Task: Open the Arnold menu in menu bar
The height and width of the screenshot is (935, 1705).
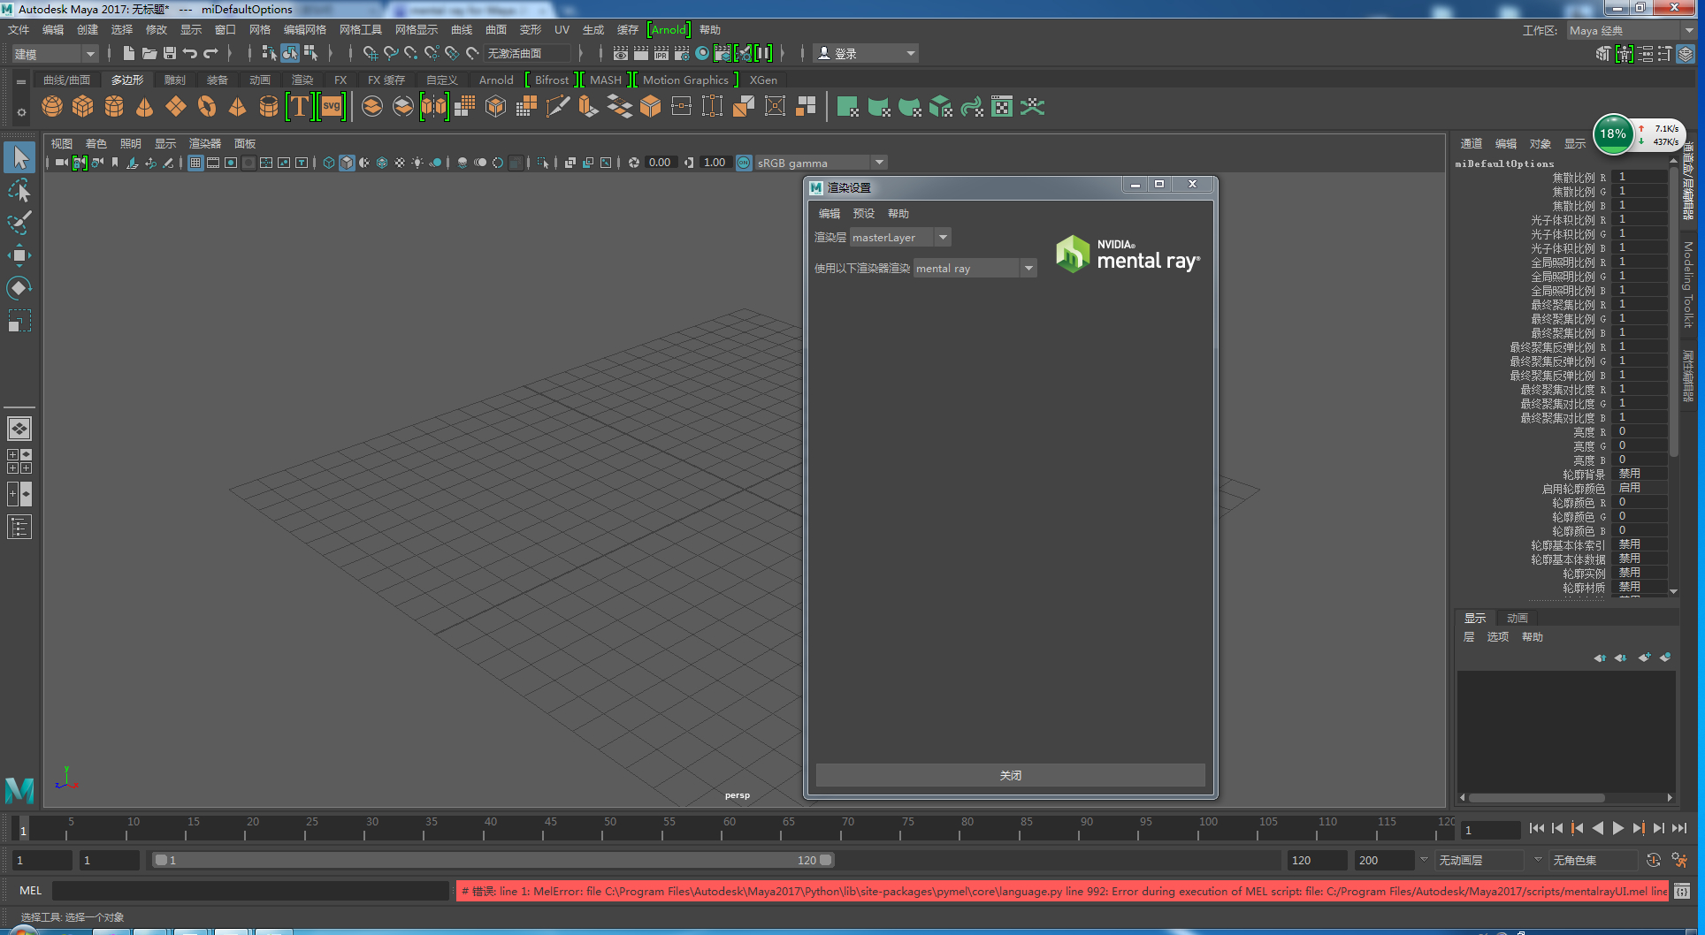Action: click(x=669, y=29)
